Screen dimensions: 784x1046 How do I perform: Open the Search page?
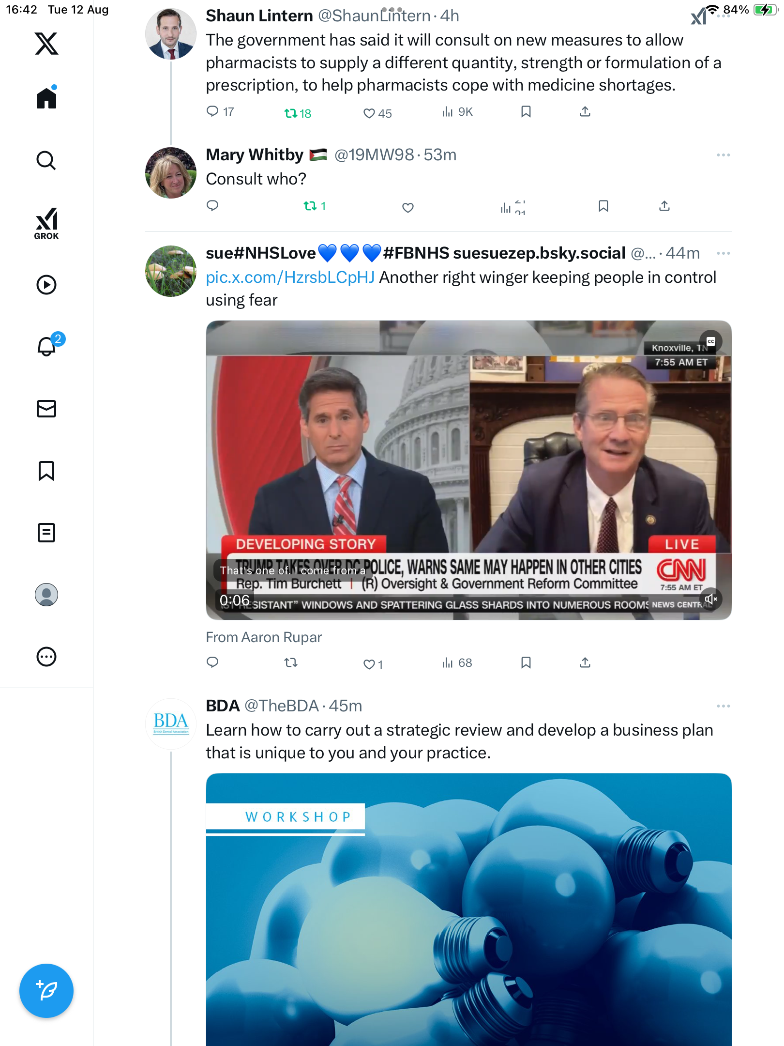[46, 160]
